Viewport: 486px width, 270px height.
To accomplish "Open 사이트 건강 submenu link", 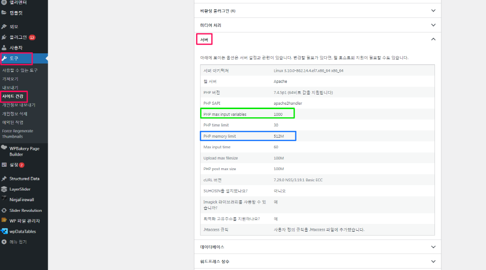I will (x=13, y=96).
